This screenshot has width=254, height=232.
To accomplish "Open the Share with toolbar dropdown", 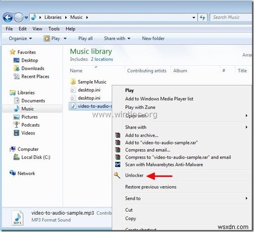I will (x=117, y=39).
